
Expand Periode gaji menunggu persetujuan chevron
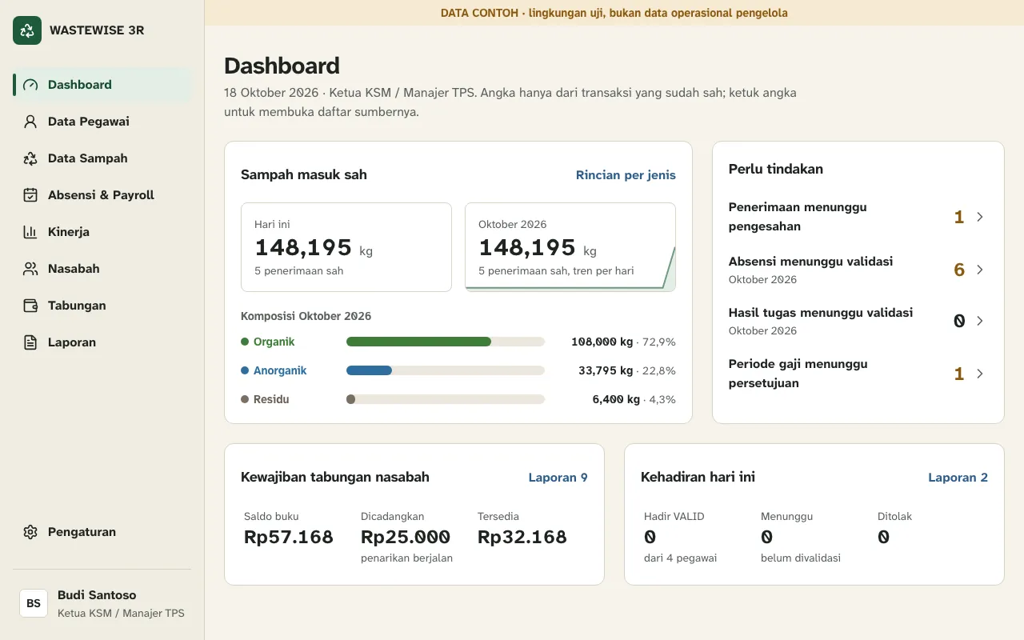[x=980, y=374]
